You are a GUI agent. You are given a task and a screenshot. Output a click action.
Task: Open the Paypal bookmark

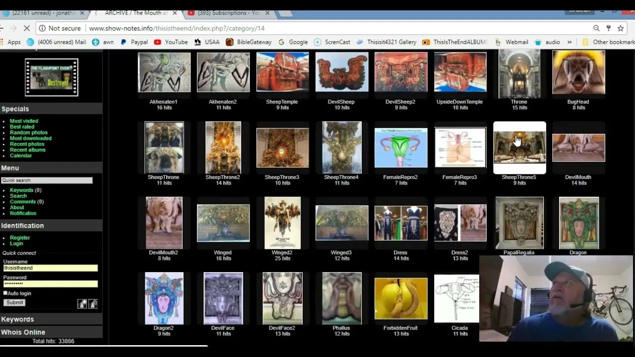click(x=134, y=42)
